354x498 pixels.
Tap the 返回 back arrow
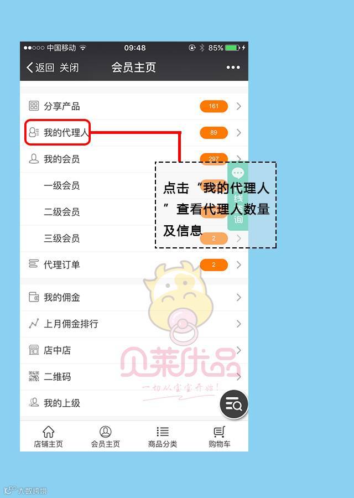30,68
